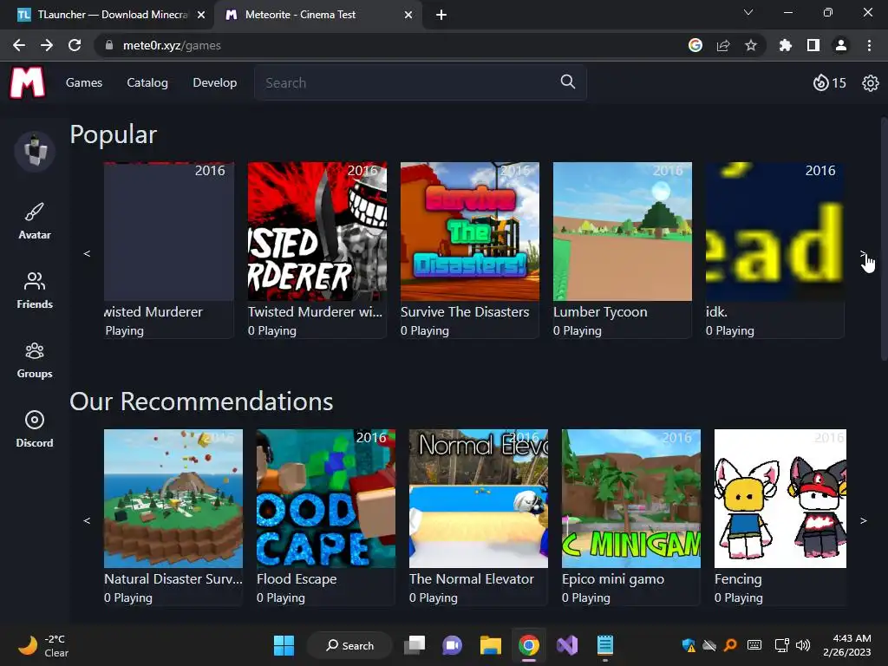Click the Fencing title text
The image size is (888, 666).
(x=738, y=579)
